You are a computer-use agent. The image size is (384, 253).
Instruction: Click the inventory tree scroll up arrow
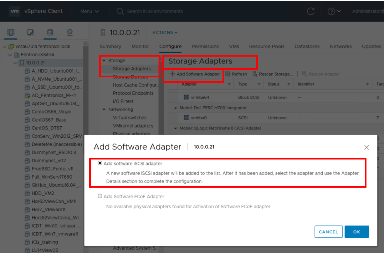[86, 44]
